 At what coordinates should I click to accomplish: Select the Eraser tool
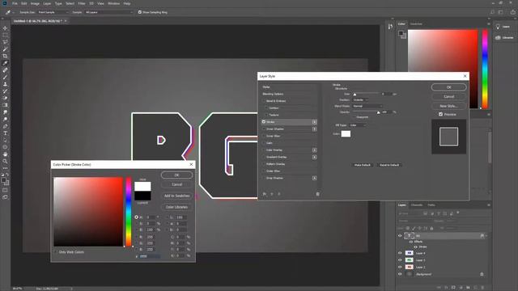[x=6, y=98]
